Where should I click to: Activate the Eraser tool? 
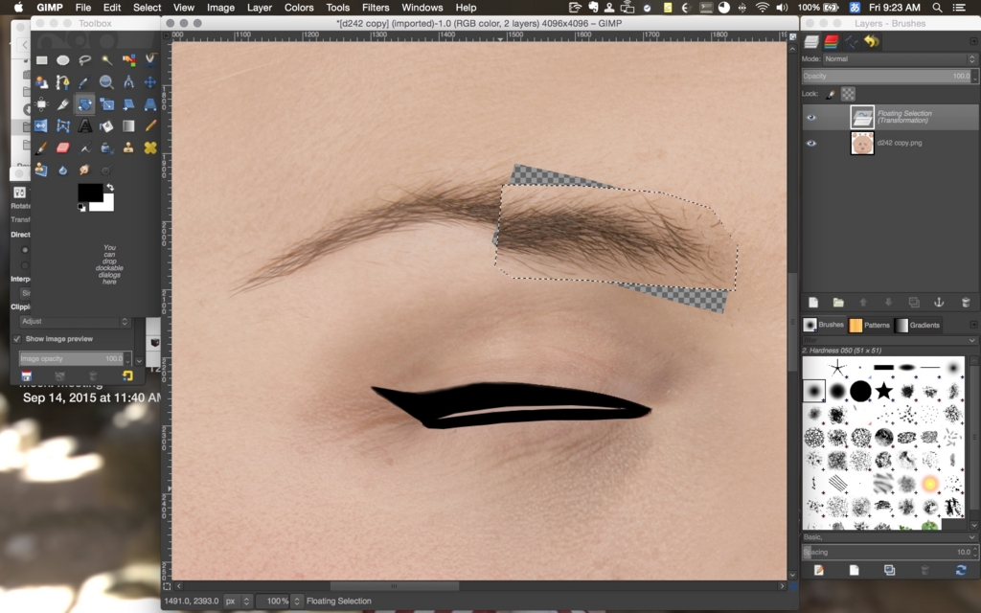click(63, 148)
